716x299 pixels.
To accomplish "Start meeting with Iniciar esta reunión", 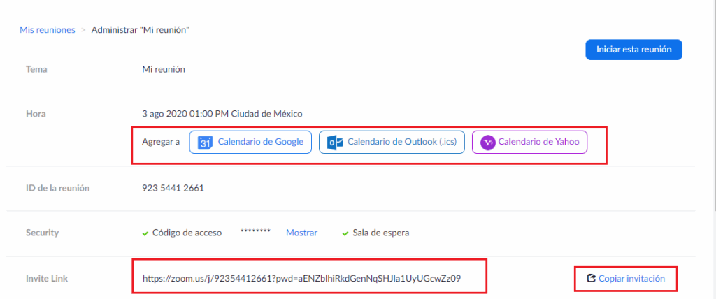I will [633, 50].
